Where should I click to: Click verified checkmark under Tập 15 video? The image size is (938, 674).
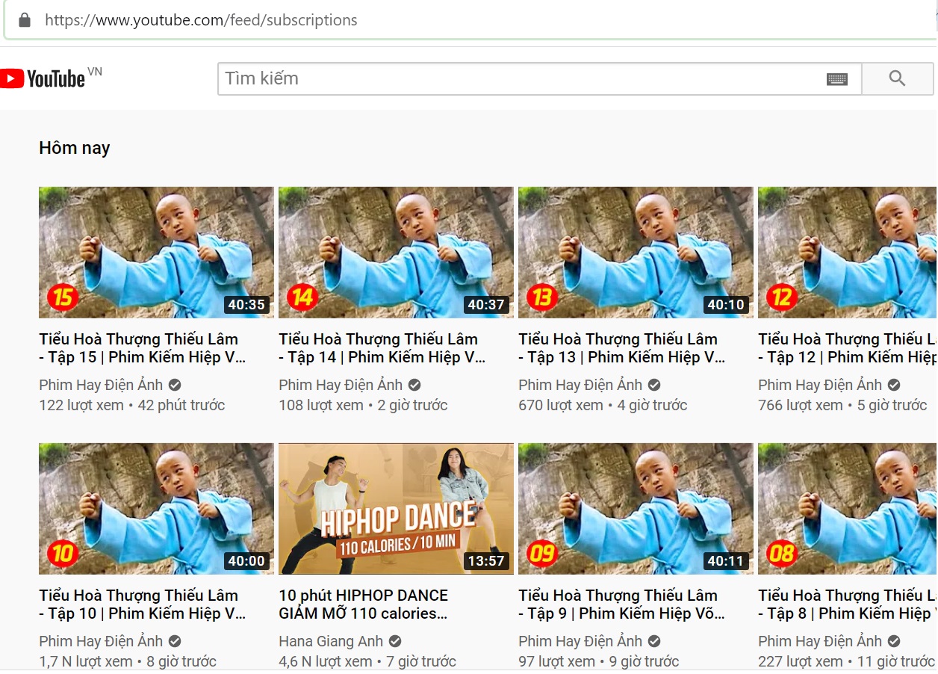tap(175, 385)
